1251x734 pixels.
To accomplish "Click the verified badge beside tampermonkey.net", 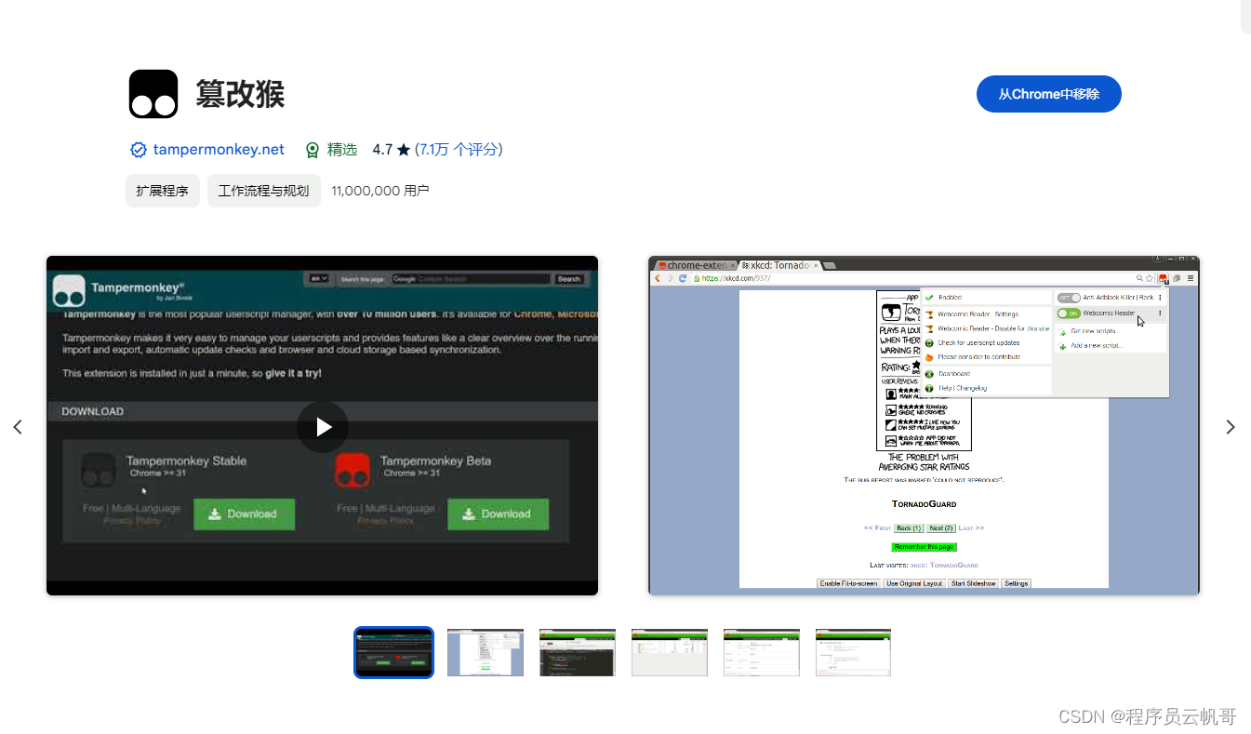I will 138,150.
